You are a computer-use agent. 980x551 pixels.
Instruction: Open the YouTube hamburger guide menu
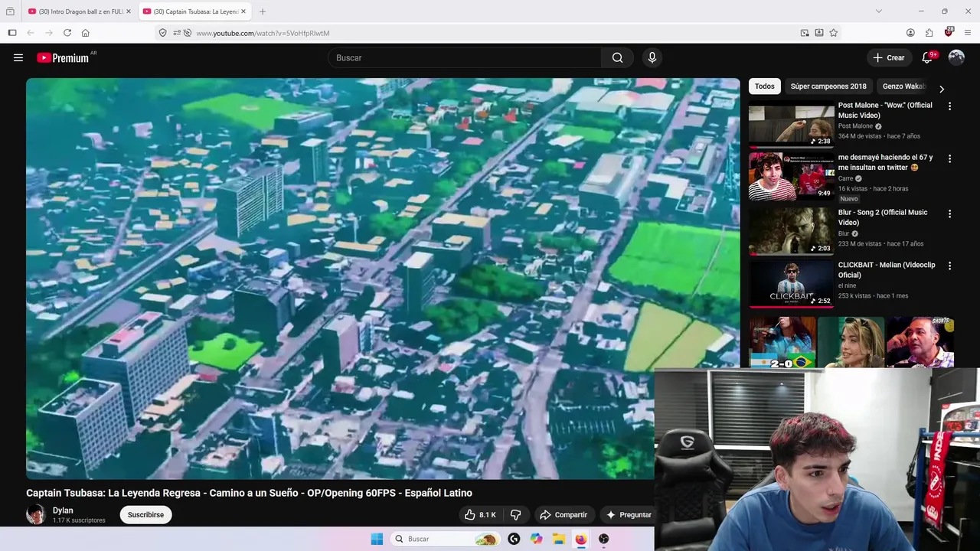pyautogui.click(x=18, y=57)
